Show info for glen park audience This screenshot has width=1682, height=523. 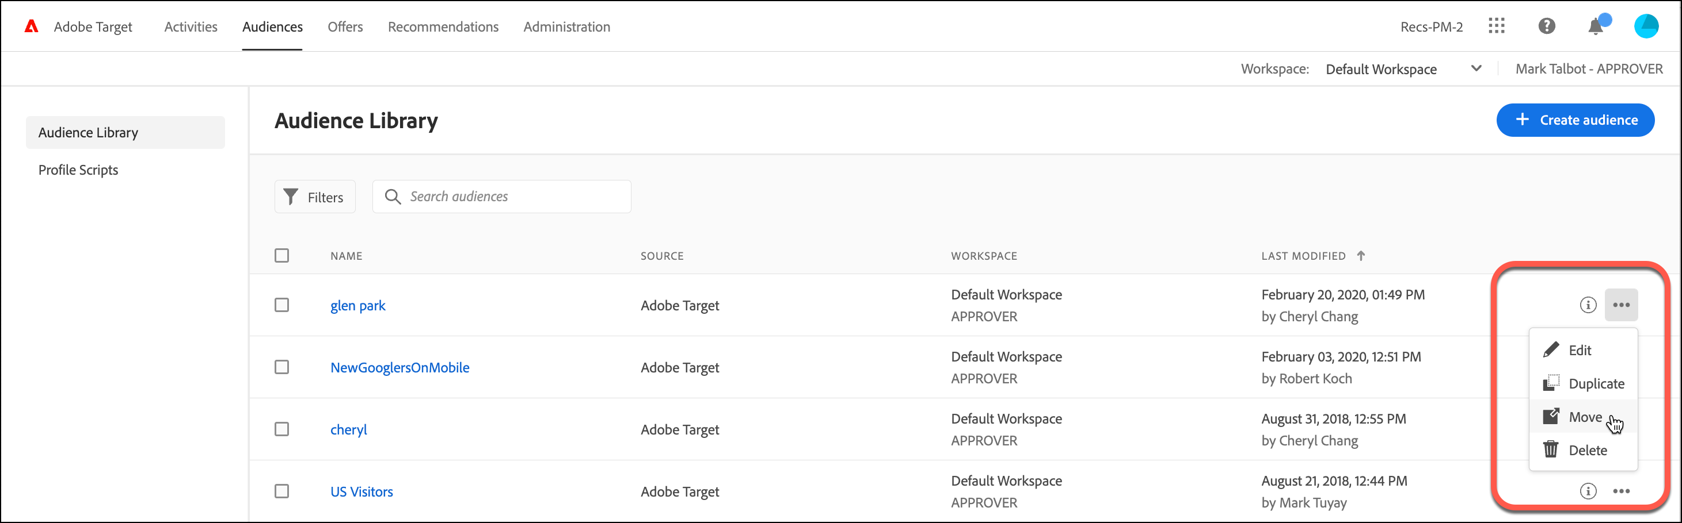(1588, 305)
